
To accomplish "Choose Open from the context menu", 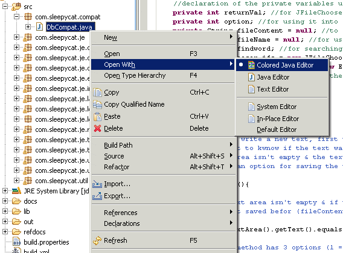I will (163, 54).
